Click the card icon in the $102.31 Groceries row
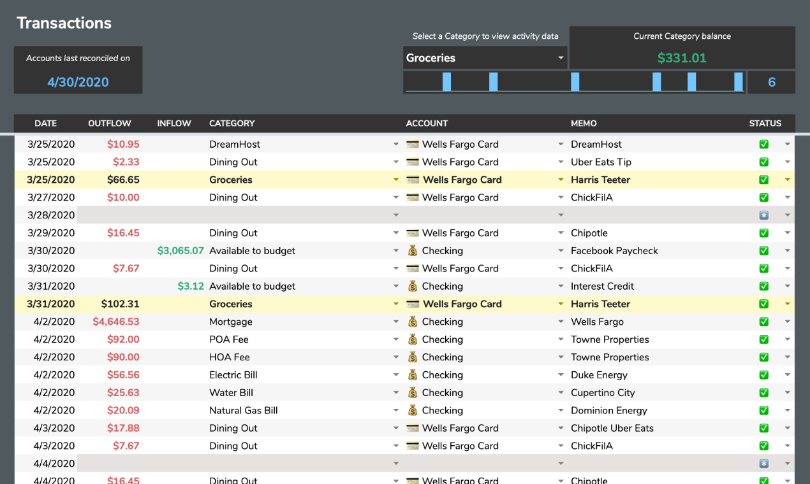Screen dimensions: 810x484 (413, 304)
